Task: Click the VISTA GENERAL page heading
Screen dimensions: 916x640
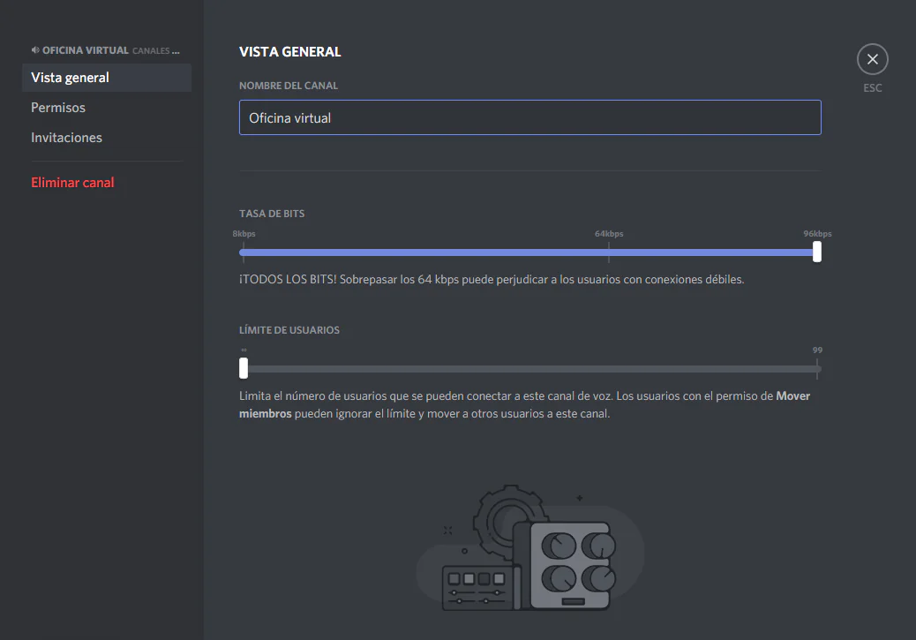Action: pyautogui.click(x=289, y=51)
